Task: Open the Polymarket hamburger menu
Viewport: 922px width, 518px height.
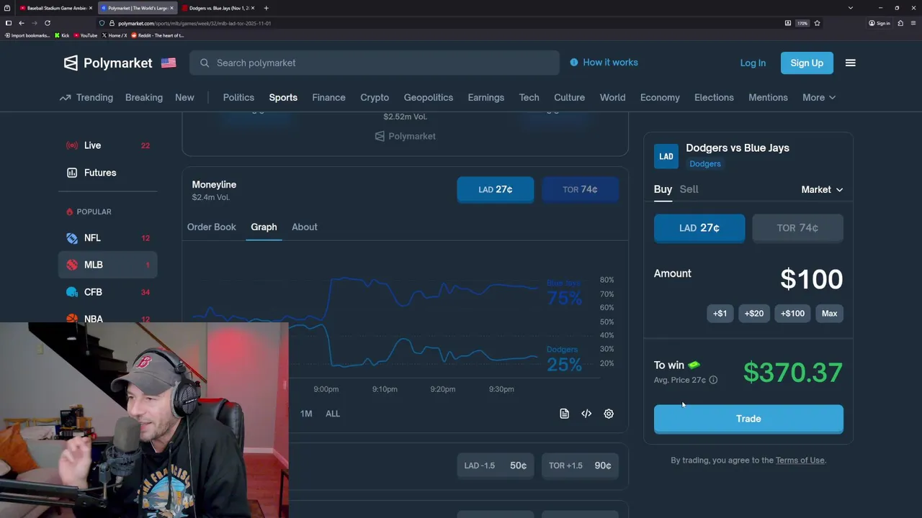Action: 850,63
